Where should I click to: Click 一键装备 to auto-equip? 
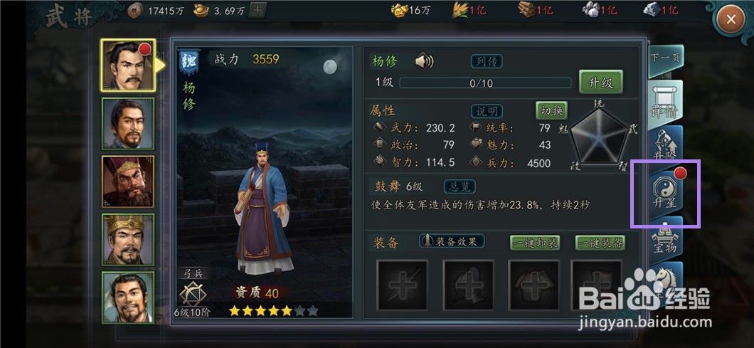(600, 243)
